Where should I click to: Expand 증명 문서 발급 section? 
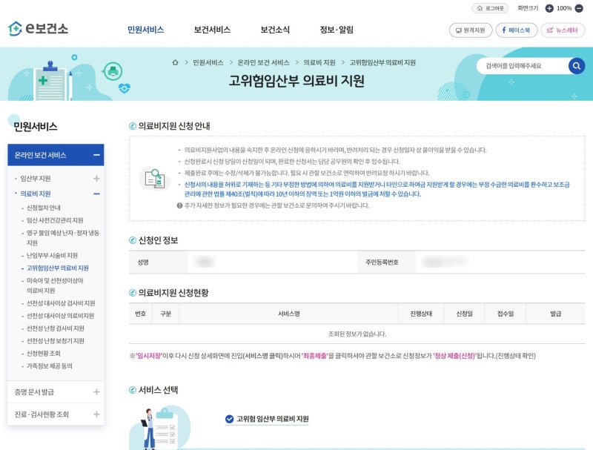[96, 391]
